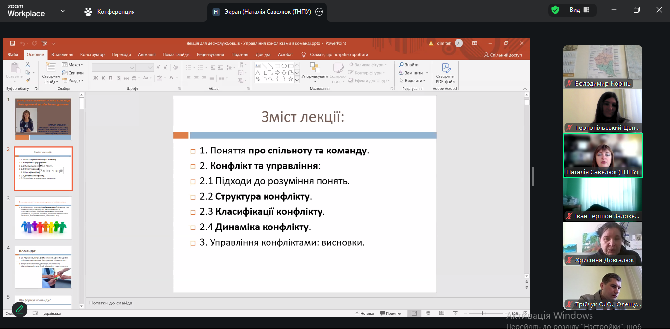Image resolution: width=670 pixels, height=329 pixels.
Task: Click the Zoom annotation pencil button
Action: pos(20,309)
